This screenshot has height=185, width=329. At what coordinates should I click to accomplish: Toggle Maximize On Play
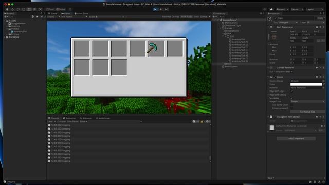point(171,17)
